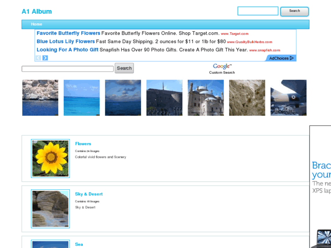Screen dimensions: 331x248
Task: Open the Blue Lotus Lily Flowers ad link
Action: 66,41
